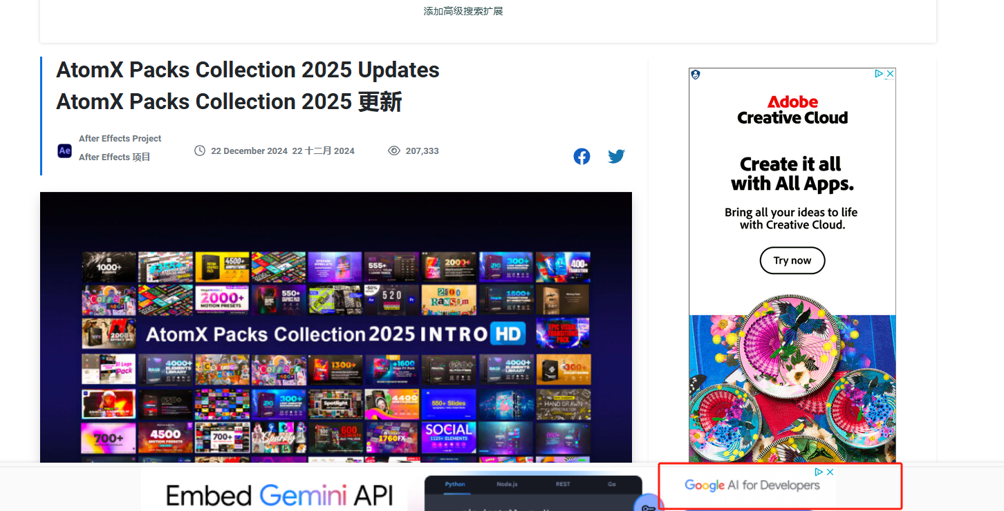Click the After Effects 项目 category label
This screenshot has width=1004, height=511.
click(x=115, y=157)
